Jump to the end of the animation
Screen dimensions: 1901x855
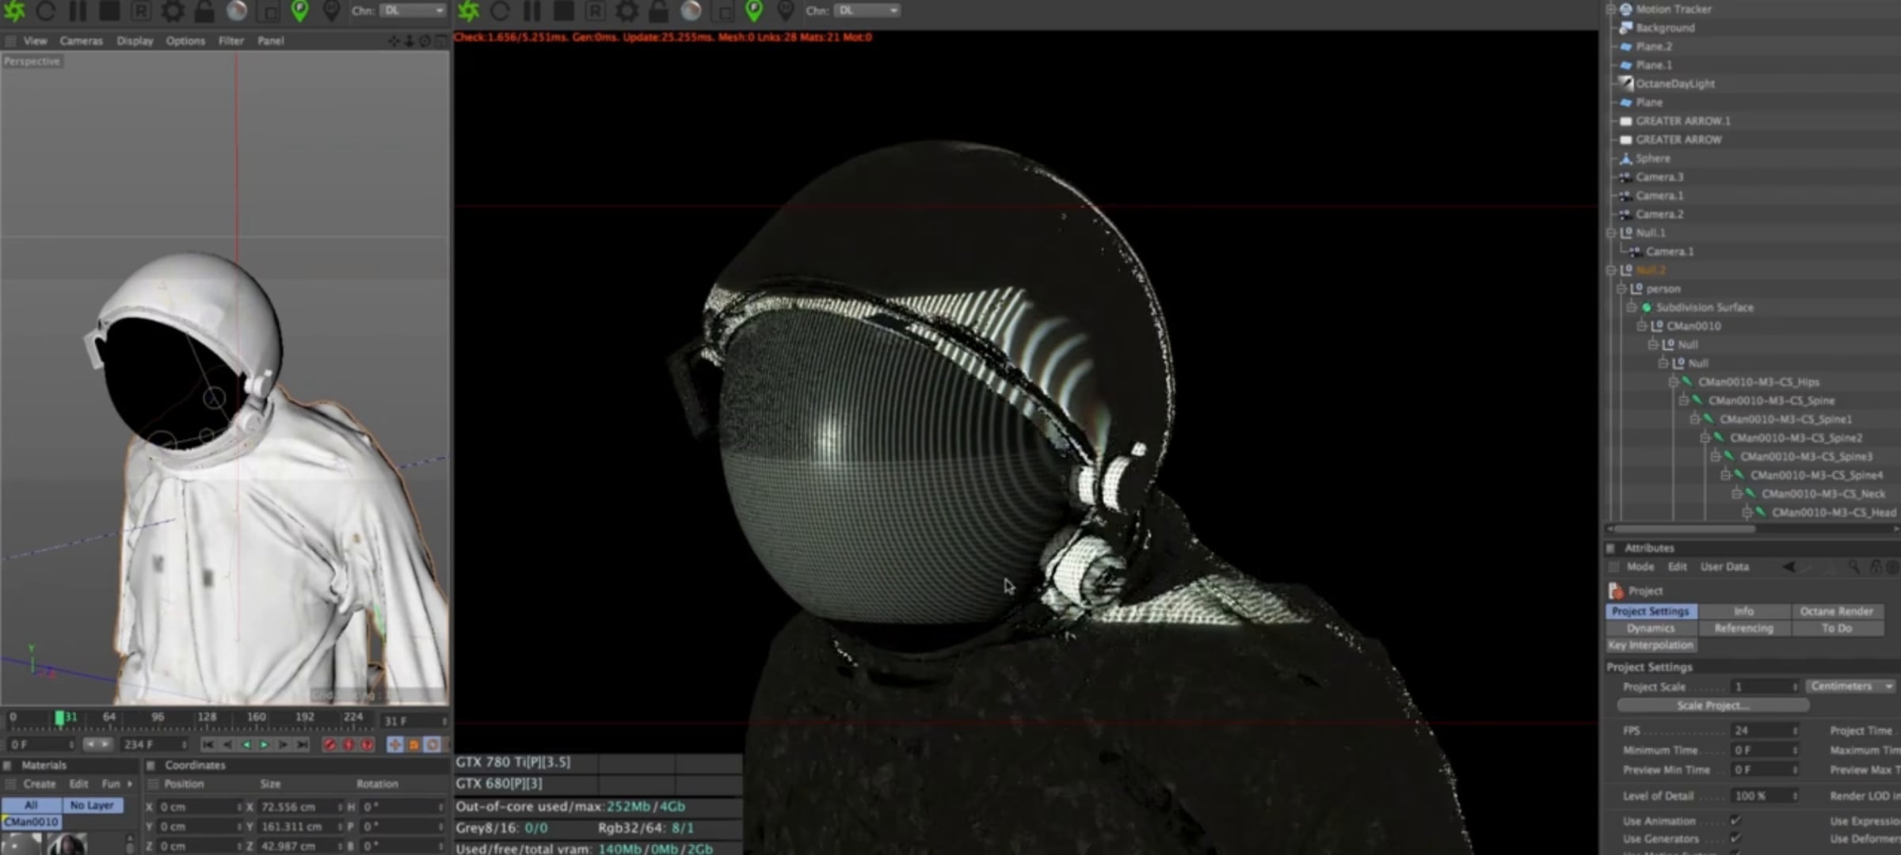pyautogui.click(x=302, y=745)
